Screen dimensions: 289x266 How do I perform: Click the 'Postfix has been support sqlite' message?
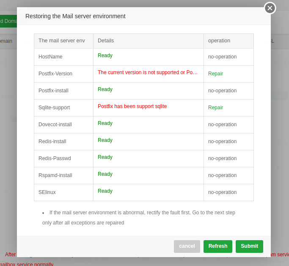click(132, 106)
